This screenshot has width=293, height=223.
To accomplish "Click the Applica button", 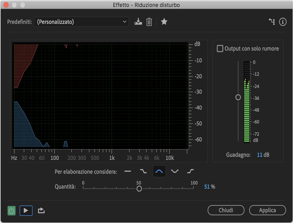I will click(x=267, y=210).
